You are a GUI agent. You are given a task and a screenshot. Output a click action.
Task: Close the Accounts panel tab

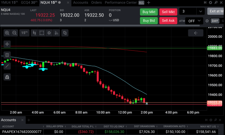(x=22, y=120)
